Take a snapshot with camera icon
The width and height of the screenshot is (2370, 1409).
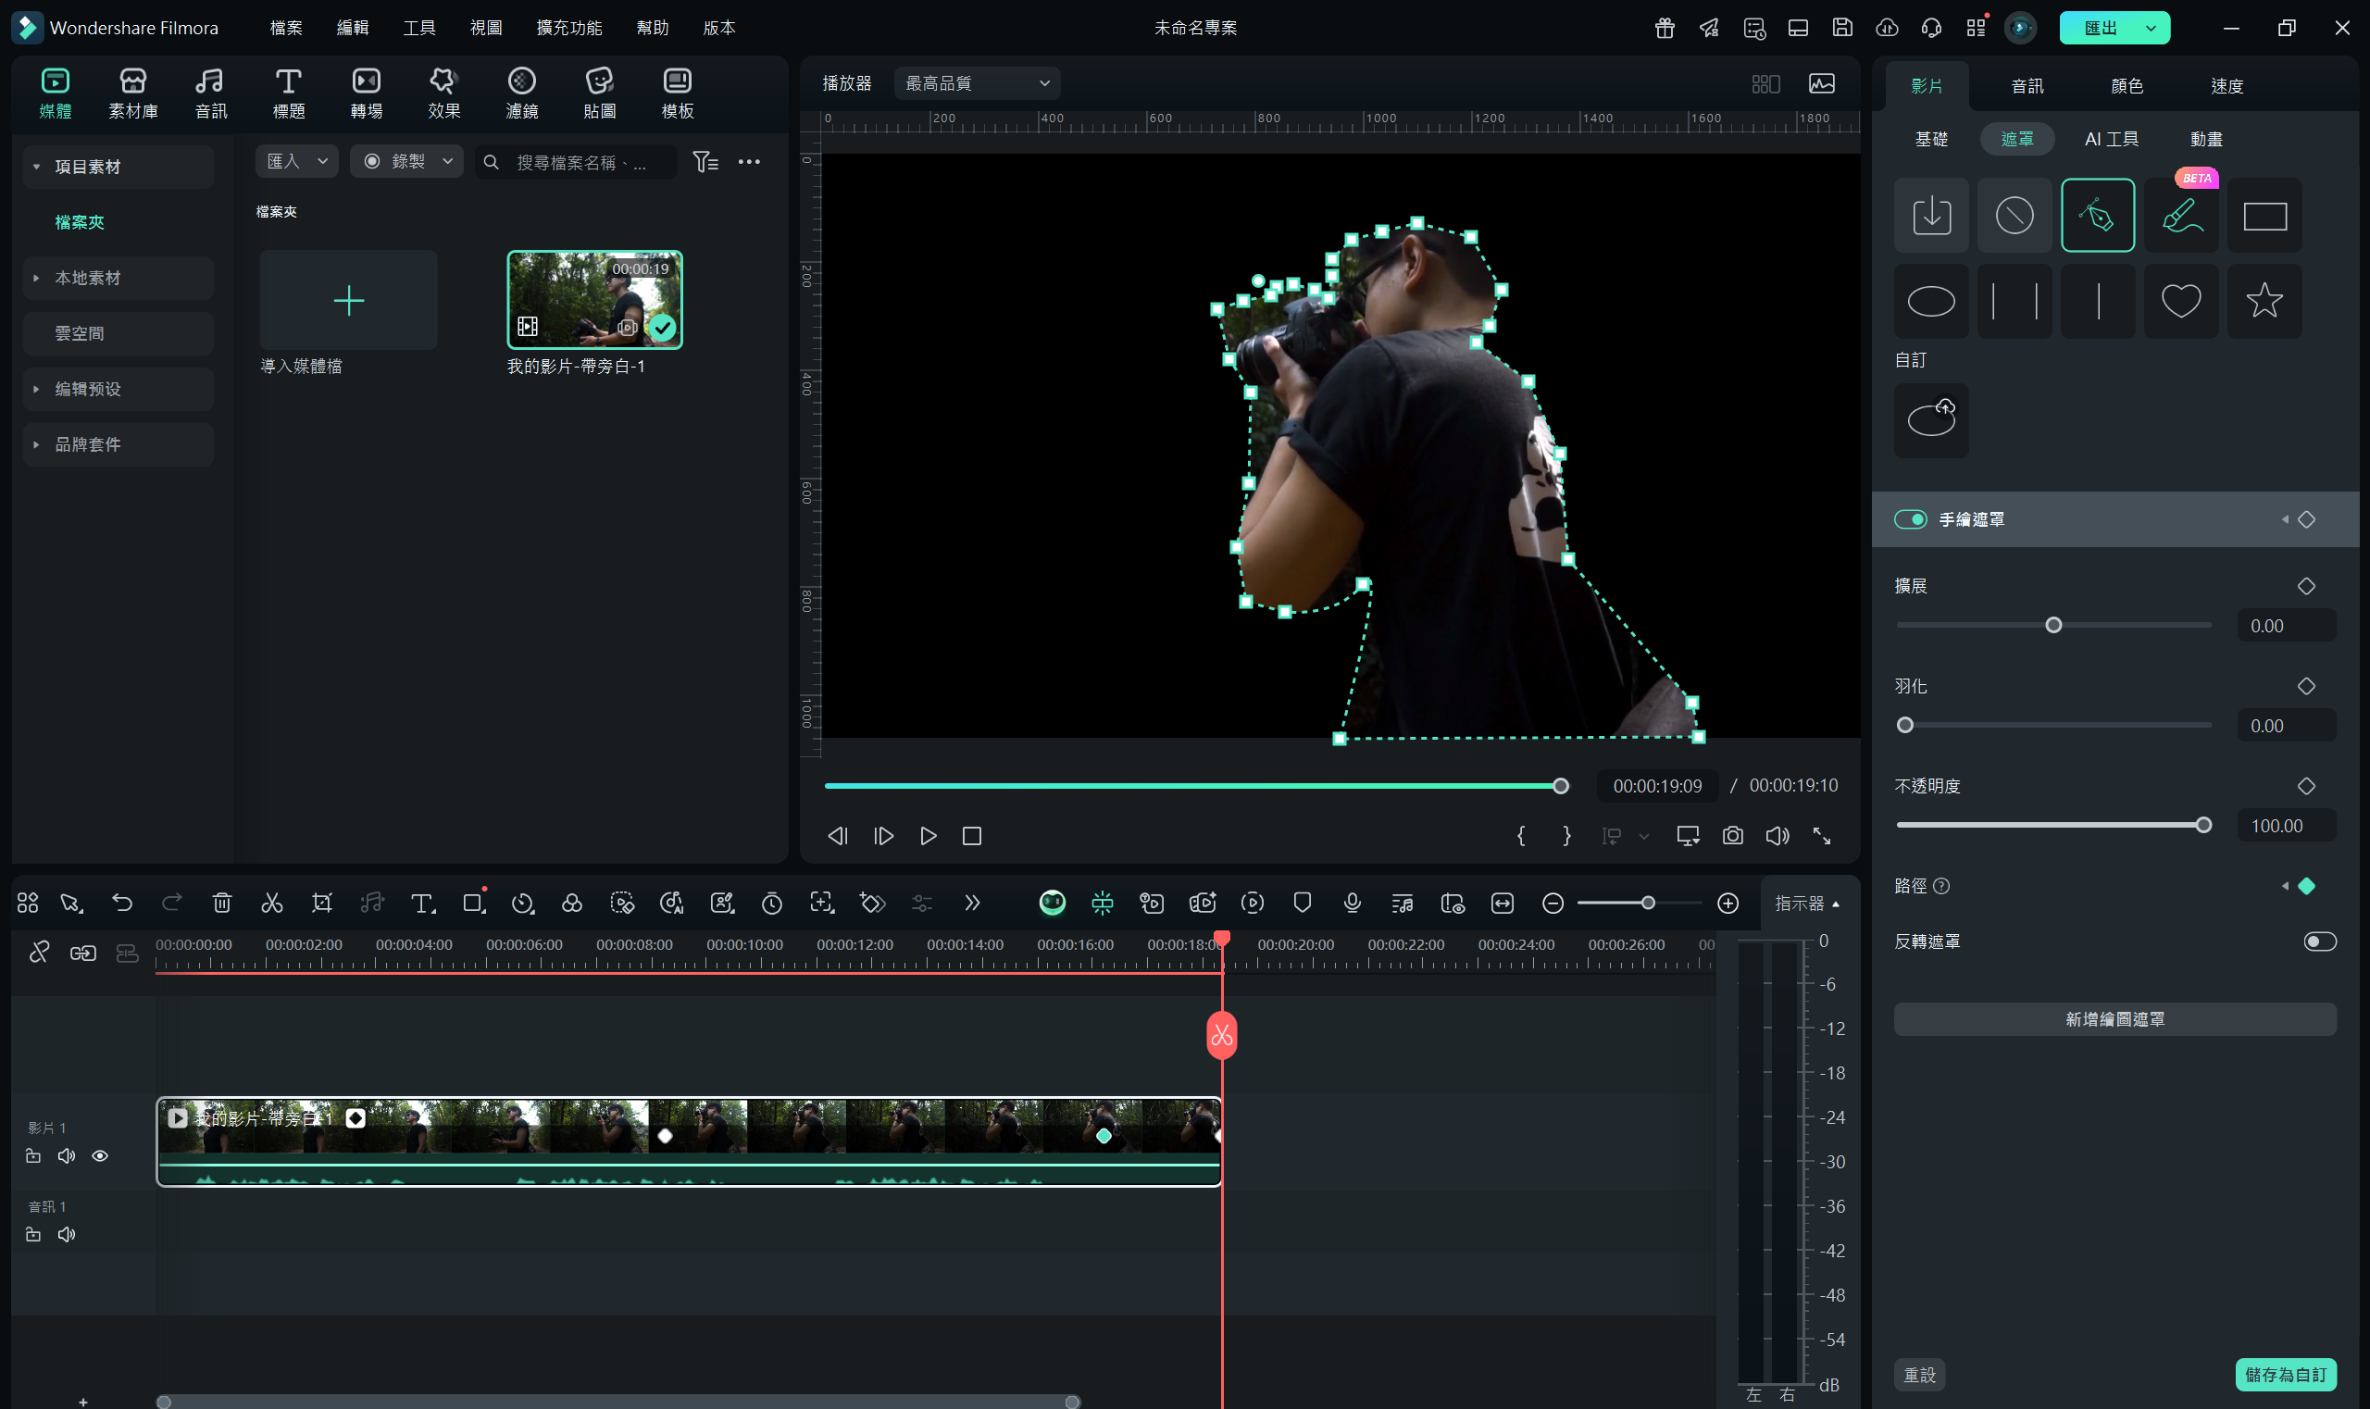coord(1732,836)
